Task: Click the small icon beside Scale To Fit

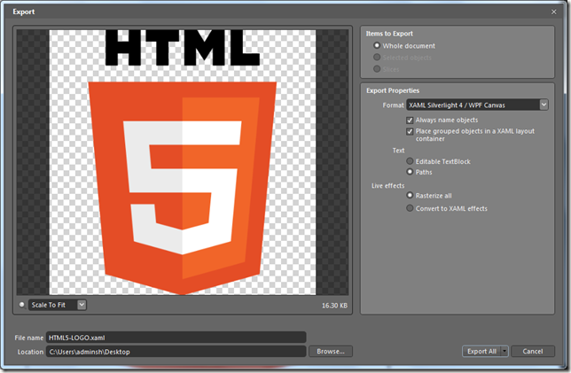Action: click(x=22, y=304)
